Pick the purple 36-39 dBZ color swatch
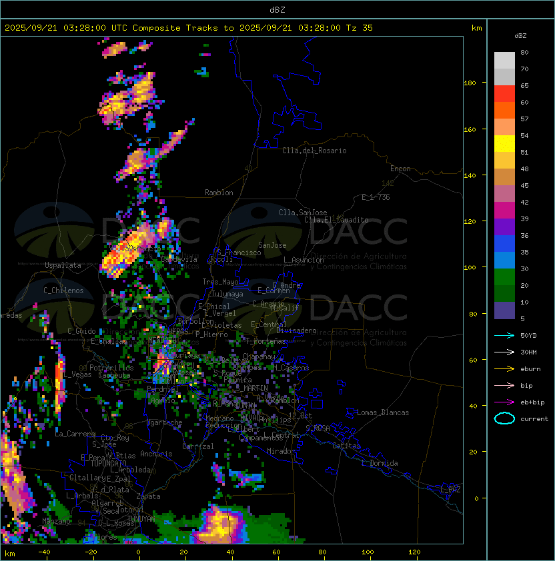 [504, 227]
